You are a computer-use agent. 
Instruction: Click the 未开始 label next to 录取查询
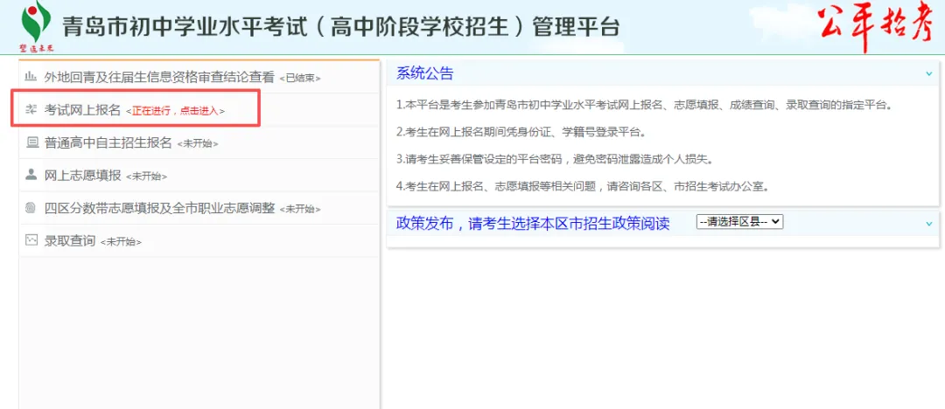(x=121, y=243)
